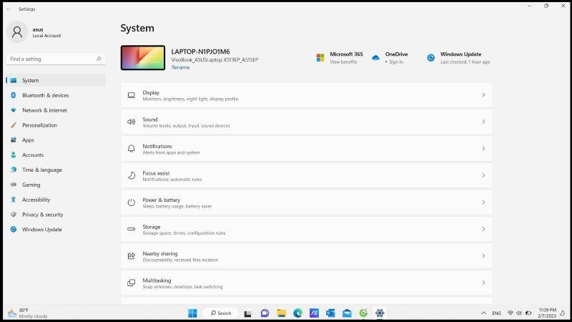Expand the Power & battery chevron
The image size is (572, 322).
(x=483, y=203)
